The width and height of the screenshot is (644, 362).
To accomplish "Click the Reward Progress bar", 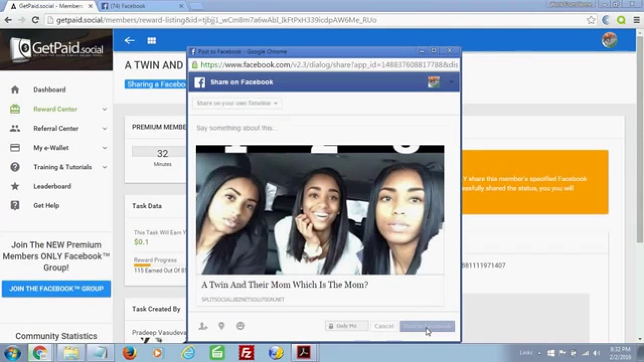I will pos(142,265).
